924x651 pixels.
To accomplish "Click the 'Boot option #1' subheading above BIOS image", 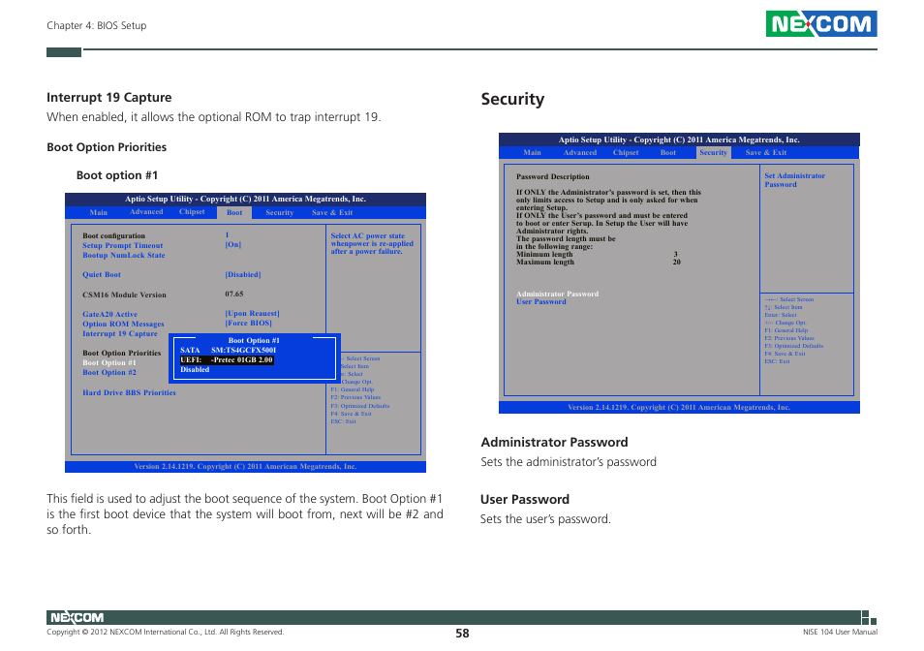I will click(116, 175).
